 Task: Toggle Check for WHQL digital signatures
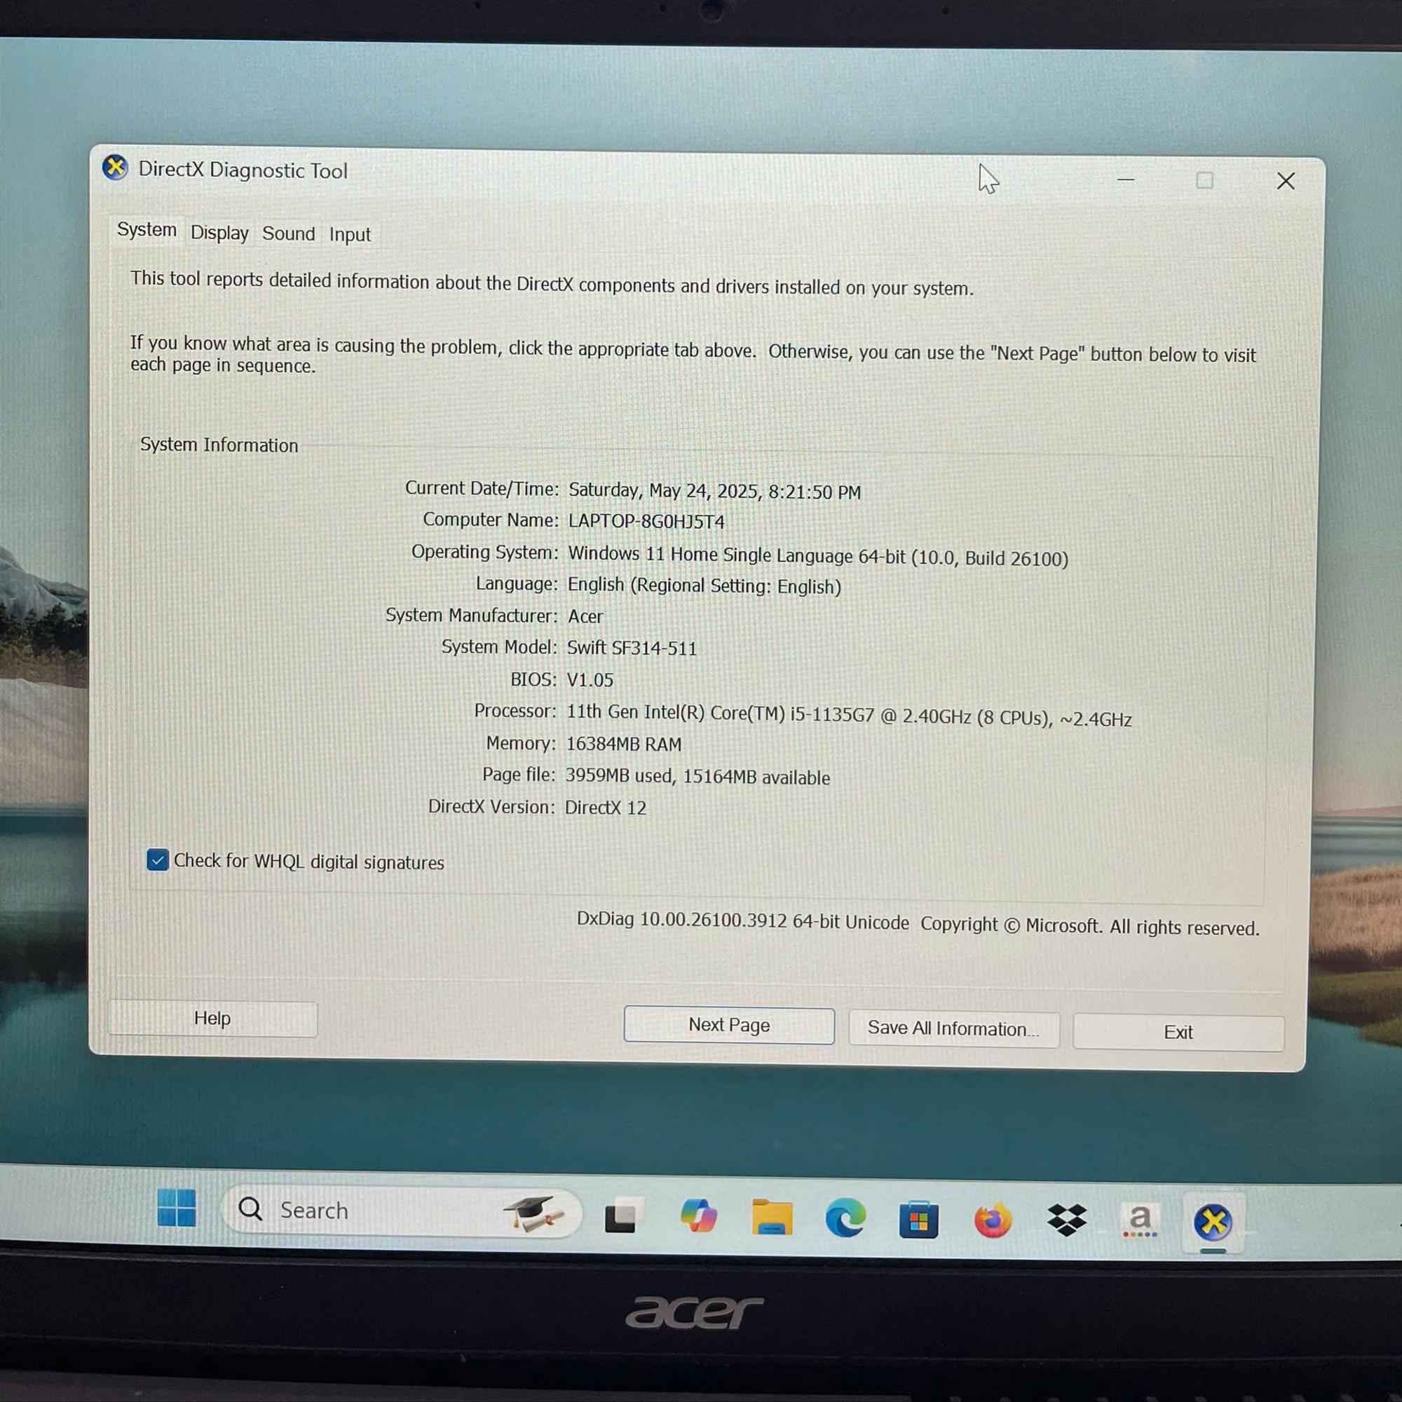point(158,860)
